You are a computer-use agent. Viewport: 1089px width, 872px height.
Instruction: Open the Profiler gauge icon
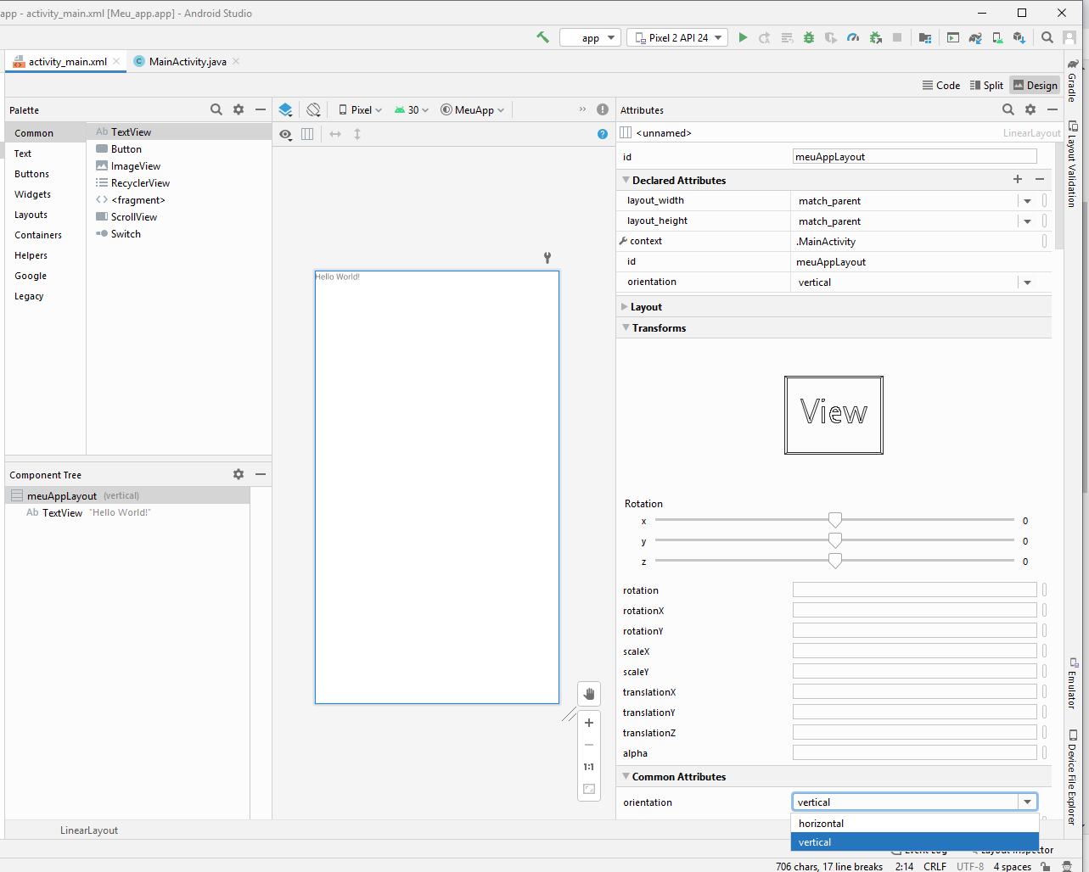[x=853, y=37]
